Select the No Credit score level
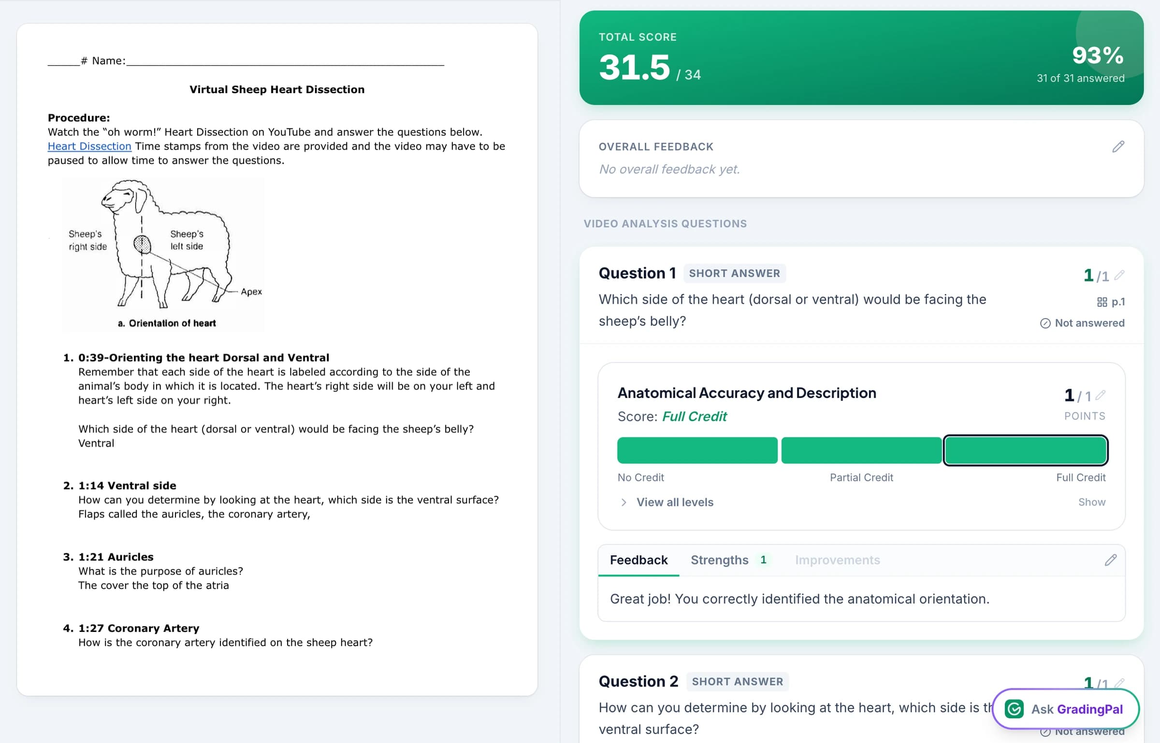 (697, 450)
